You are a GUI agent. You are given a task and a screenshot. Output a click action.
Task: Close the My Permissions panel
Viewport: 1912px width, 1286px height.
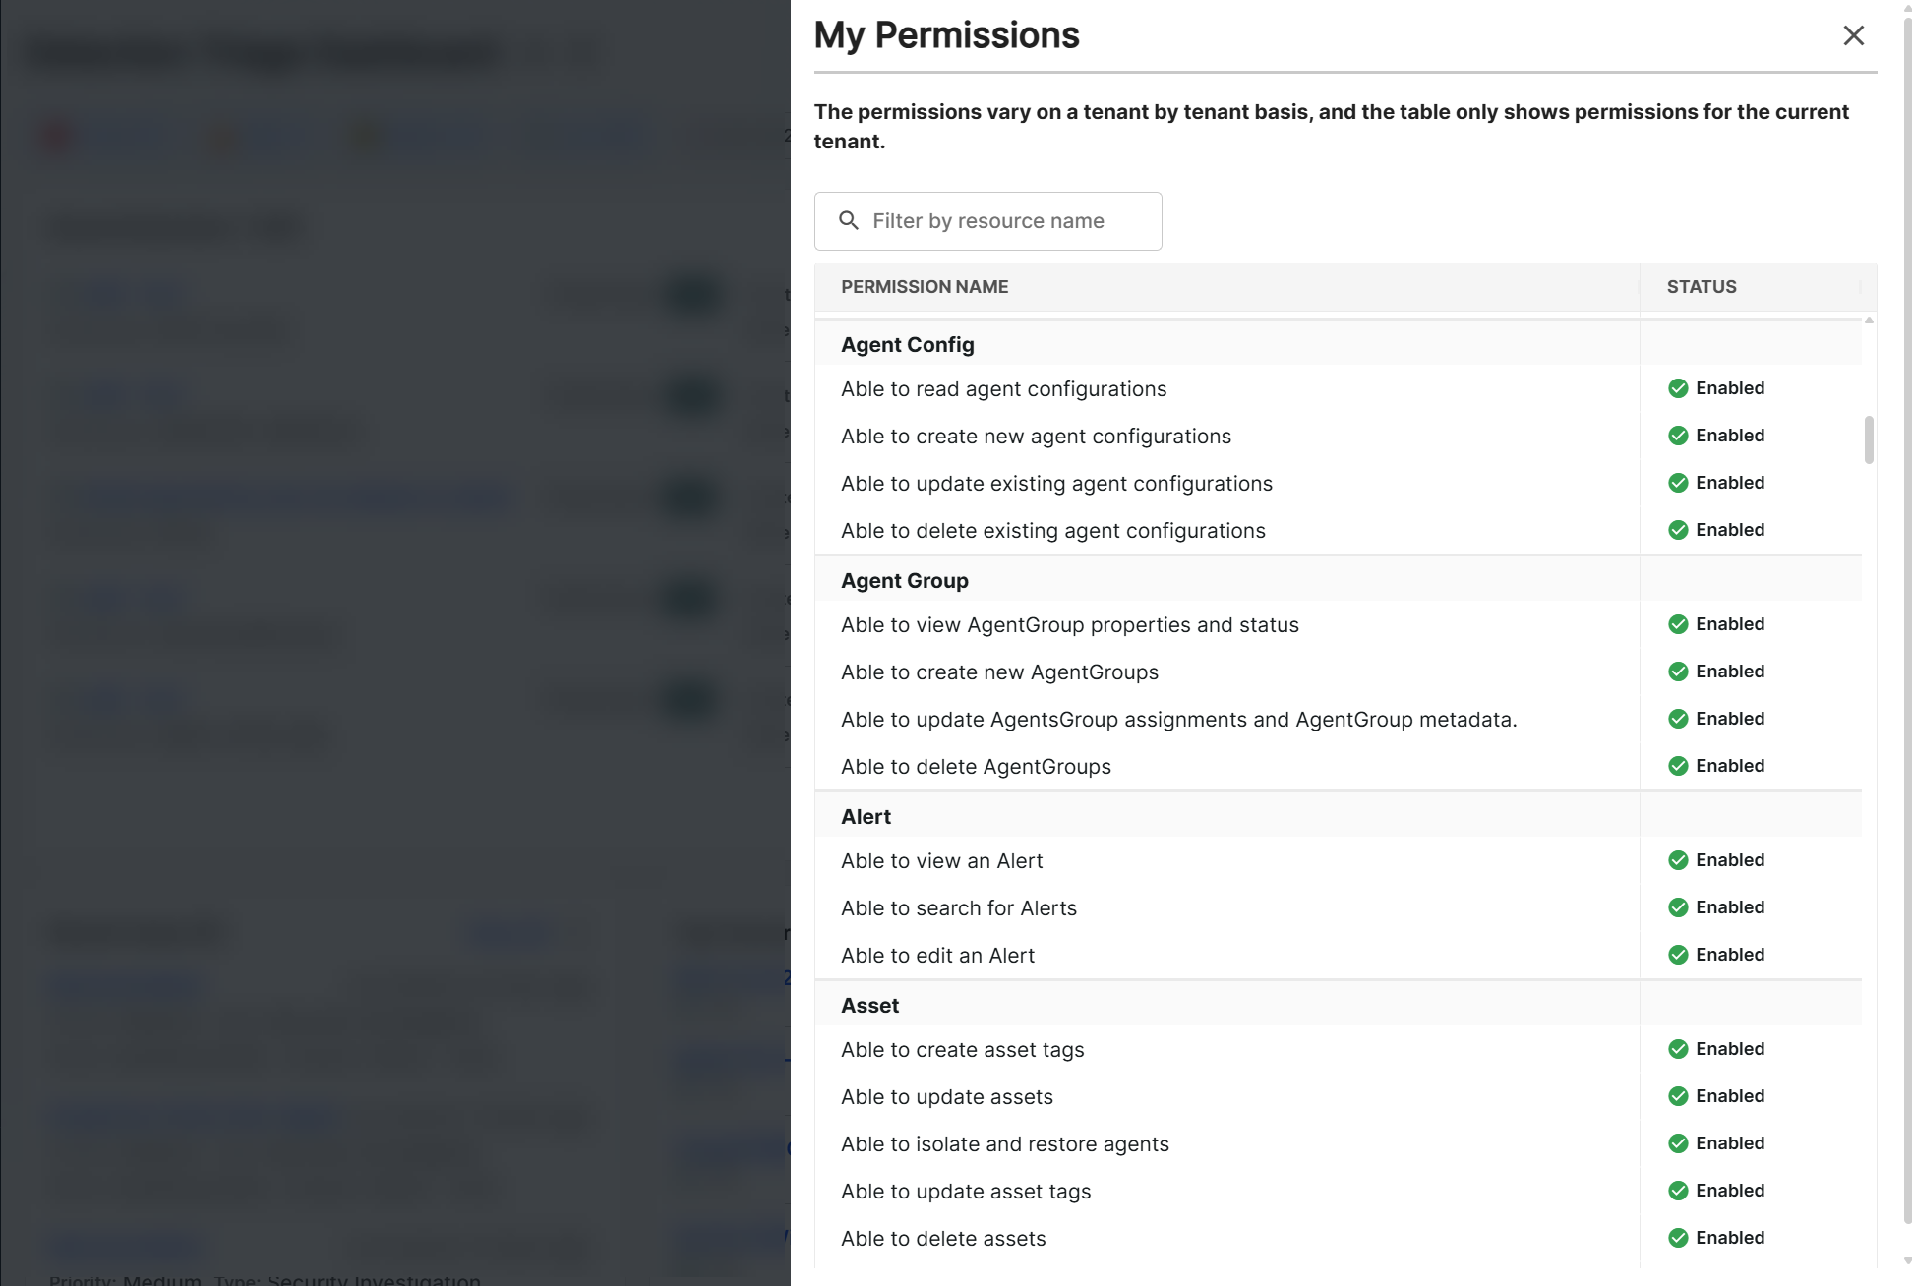point(1853,35)
